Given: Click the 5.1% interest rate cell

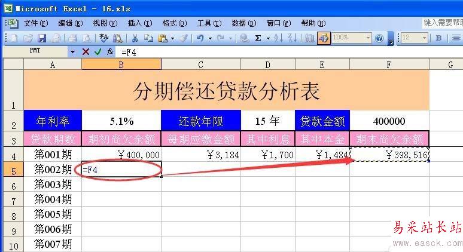Looking at the screenshot, I should point(121,121).
